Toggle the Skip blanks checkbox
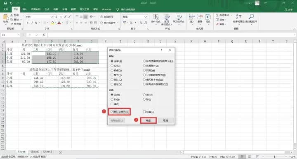297x159 pixels. [x=112, y=112]
